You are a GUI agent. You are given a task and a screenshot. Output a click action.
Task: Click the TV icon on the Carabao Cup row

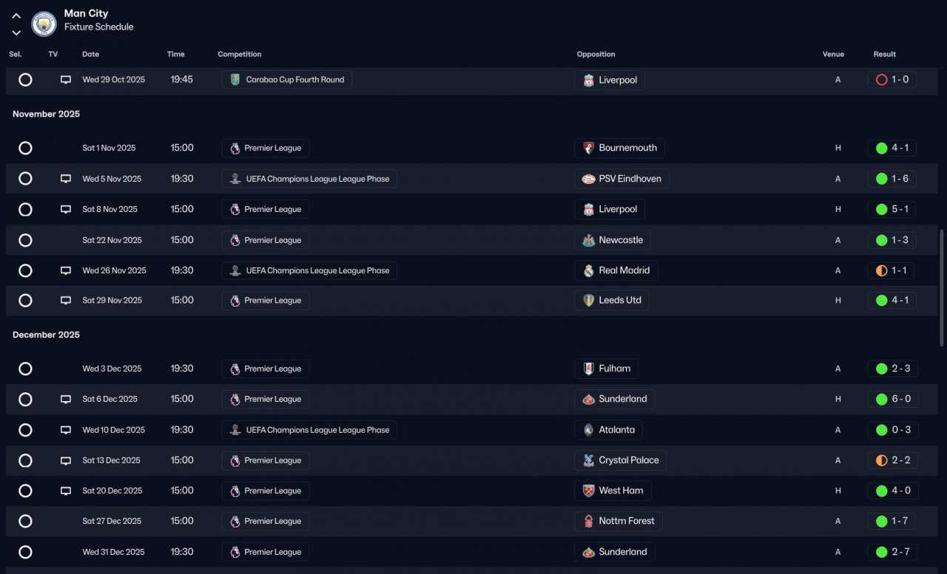tap(66, 80)
